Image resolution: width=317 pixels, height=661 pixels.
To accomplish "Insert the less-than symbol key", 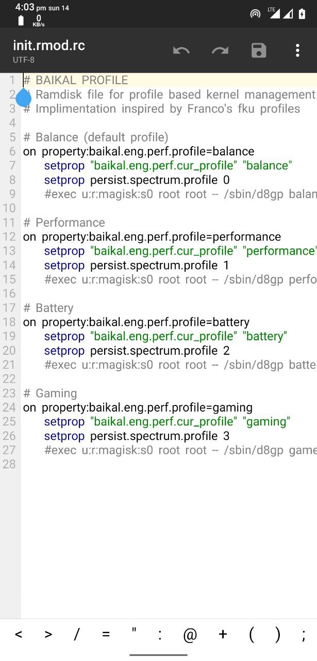I will point(19,635).
